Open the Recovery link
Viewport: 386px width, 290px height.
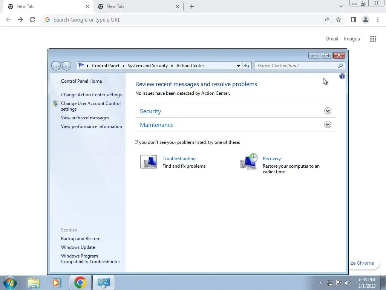click(x=272, y=159)
